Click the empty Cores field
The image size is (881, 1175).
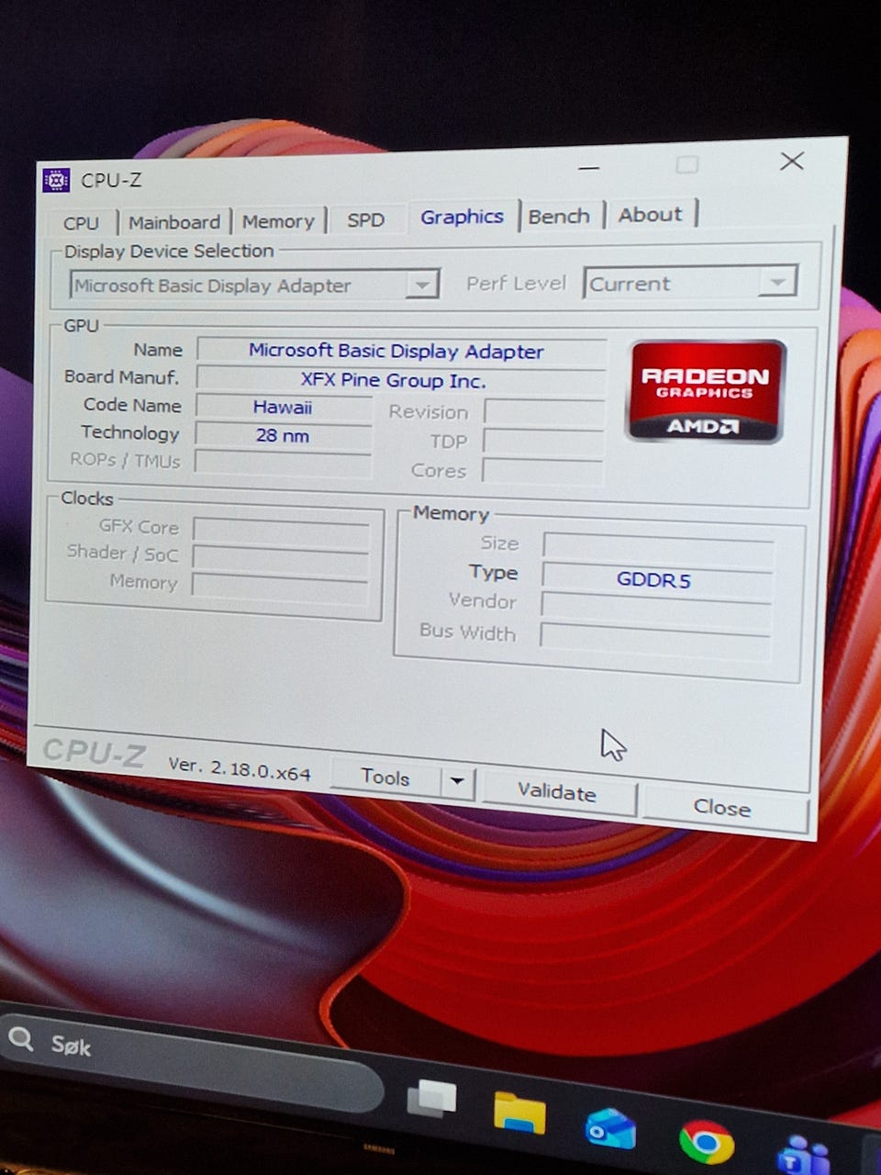[542, 471]
